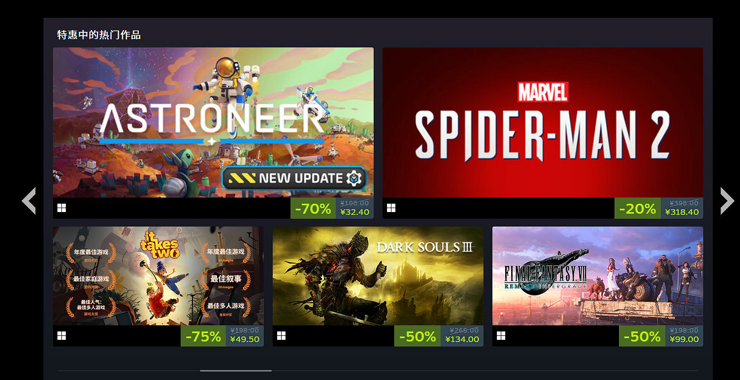The width and height of the screenshot is (740, 380).
Task: Click Windows icon under Astroneer banner
Action: coord(61,208)
